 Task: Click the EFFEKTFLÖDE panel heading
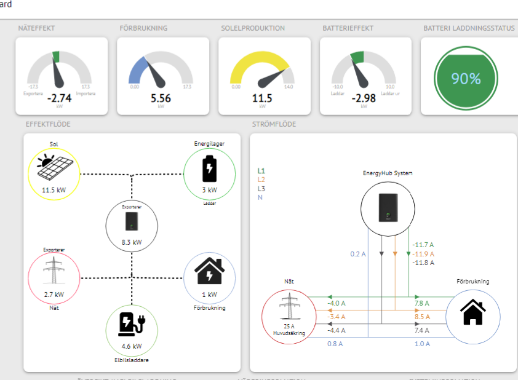tap(48, 124)
